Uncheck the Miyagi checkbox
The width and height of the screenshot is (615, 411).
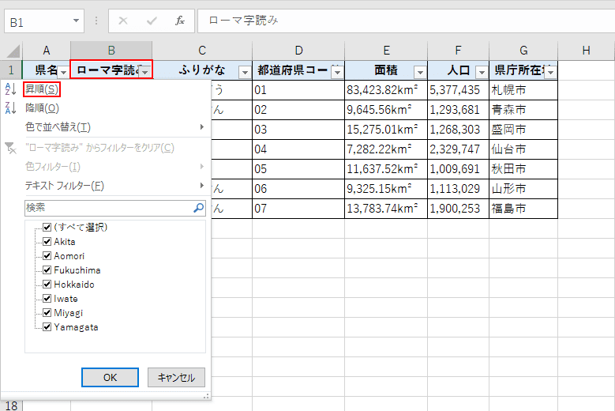(x=47, y=312)
